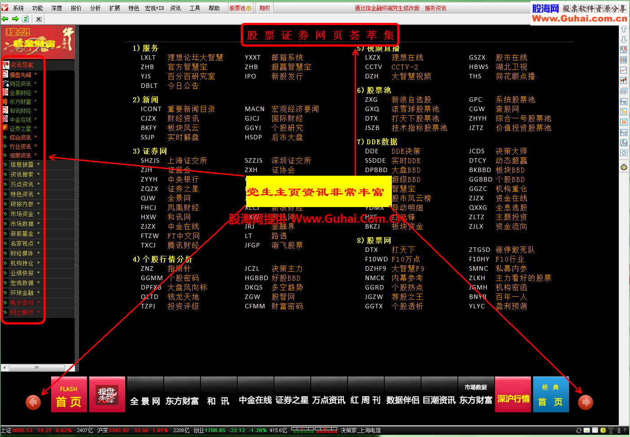Open the 理想论坛大智慧 link
The image size is (630, 437).
click(x=195, y=57)
